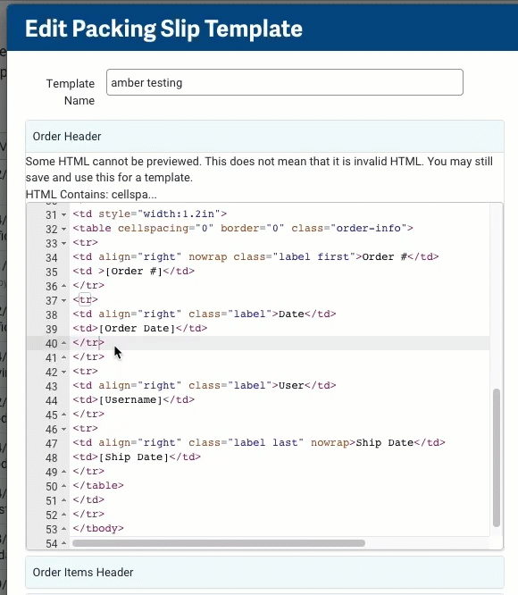Click line number 38 in the gutter
Viewport: 518px width, 595px height.
52,315
